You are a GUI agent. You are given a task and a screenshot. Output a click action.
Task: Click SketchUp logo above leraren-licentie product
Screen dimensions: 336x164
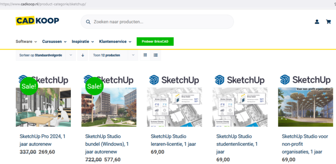[x=174, y=80]
